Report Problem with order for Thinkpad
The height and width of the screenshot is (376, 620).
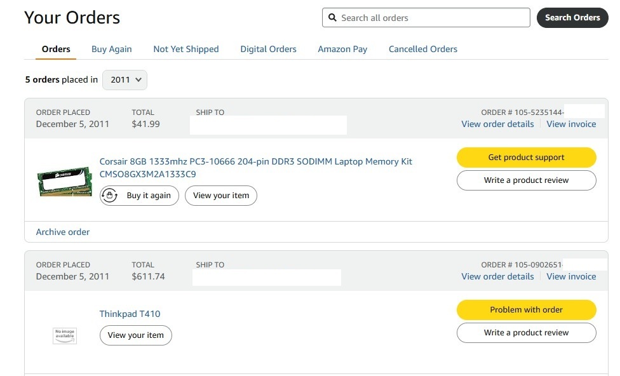click(526, 310)
